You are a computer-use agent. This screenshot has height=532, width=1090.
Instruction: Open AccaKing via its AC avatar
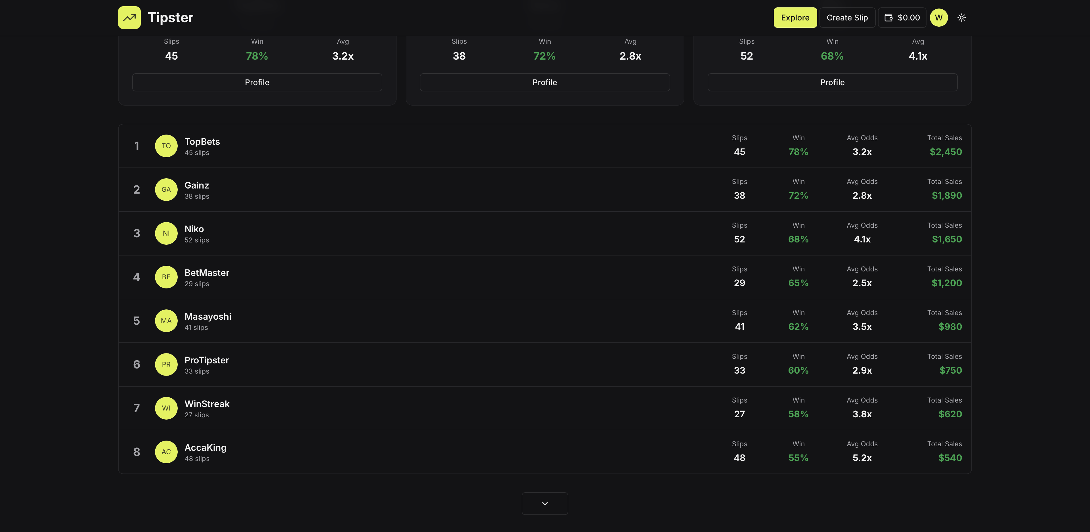[166, 452]
